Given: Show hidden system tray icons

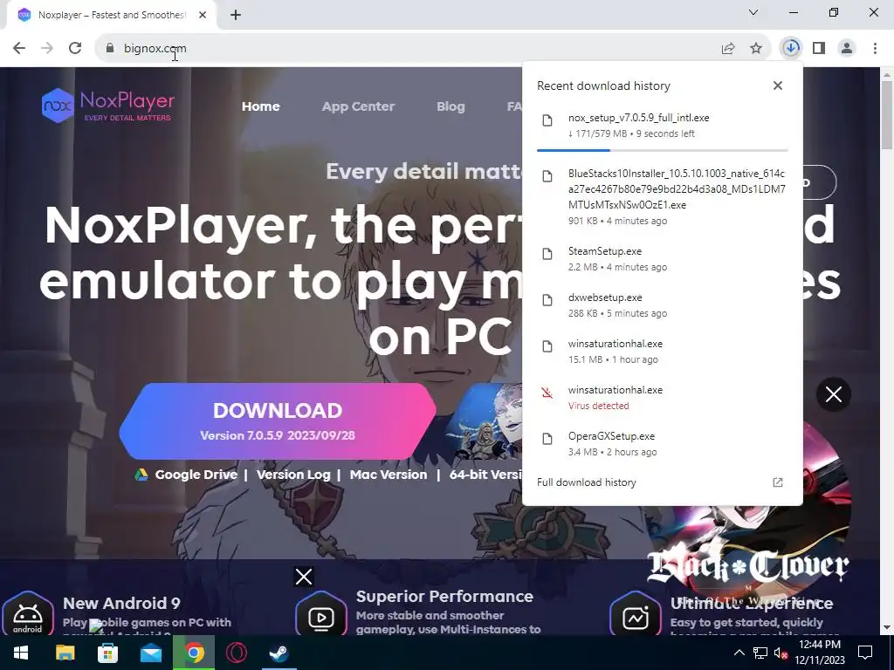Looking at the screenshot, I should 739,653.
